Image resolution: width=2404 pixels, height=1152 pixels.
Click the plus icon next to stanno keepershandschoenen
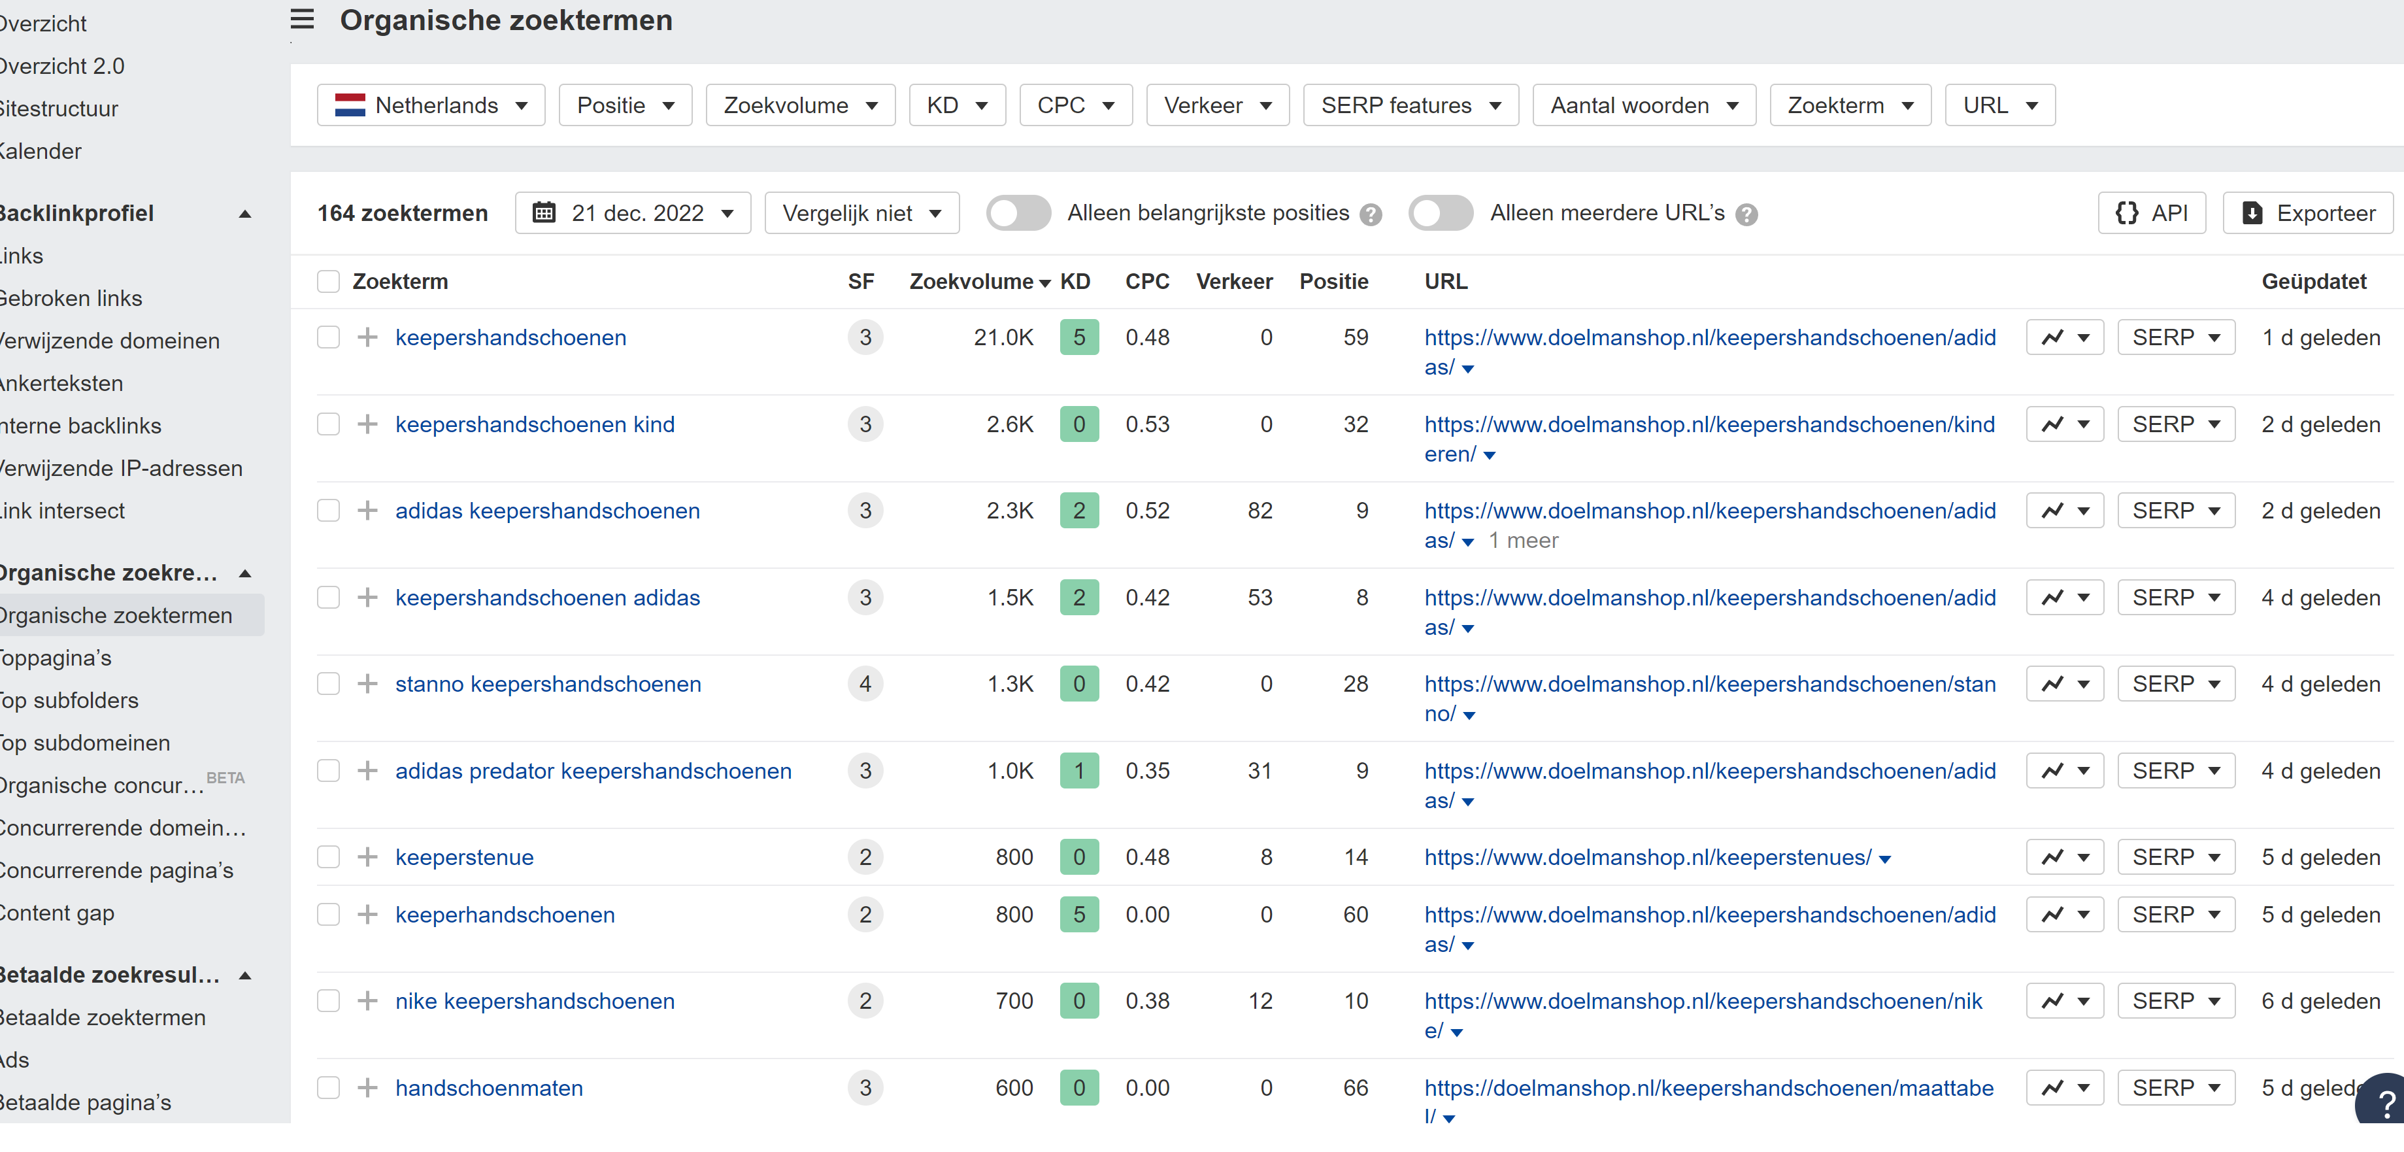368,683
